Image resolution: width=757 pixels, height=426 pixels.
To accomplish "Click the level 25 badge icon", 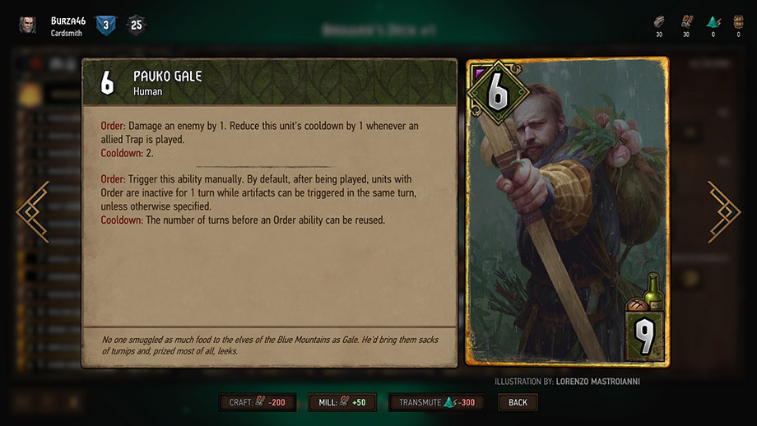I will coord(137,25).
